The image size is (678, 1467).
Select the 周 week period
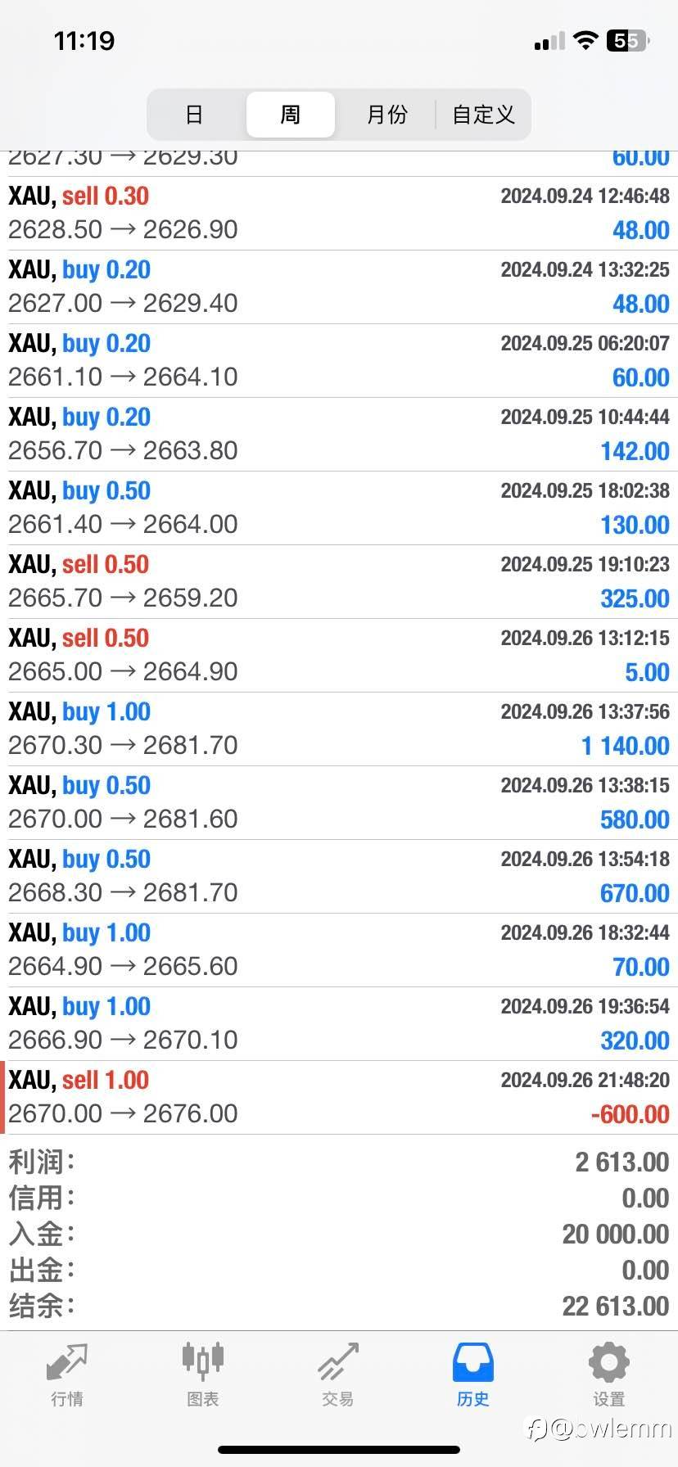(x=291, y=115)
